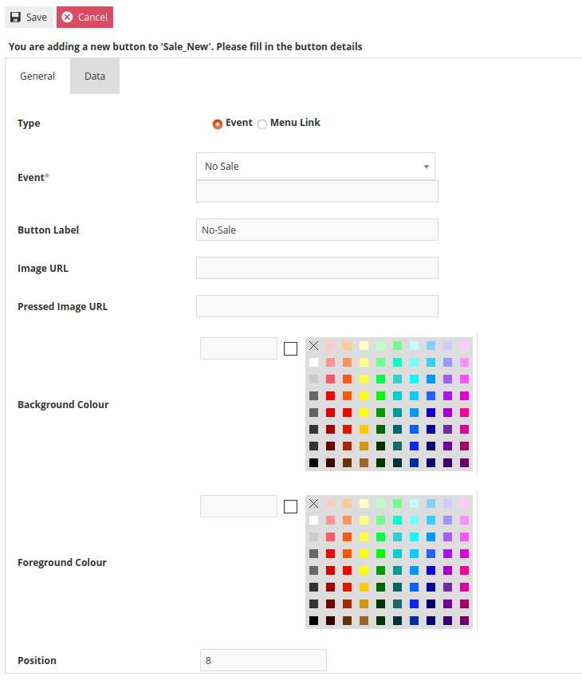
Task: Select the transparent X swatch in Background Colour palette
Action: [x=313, y=345]
